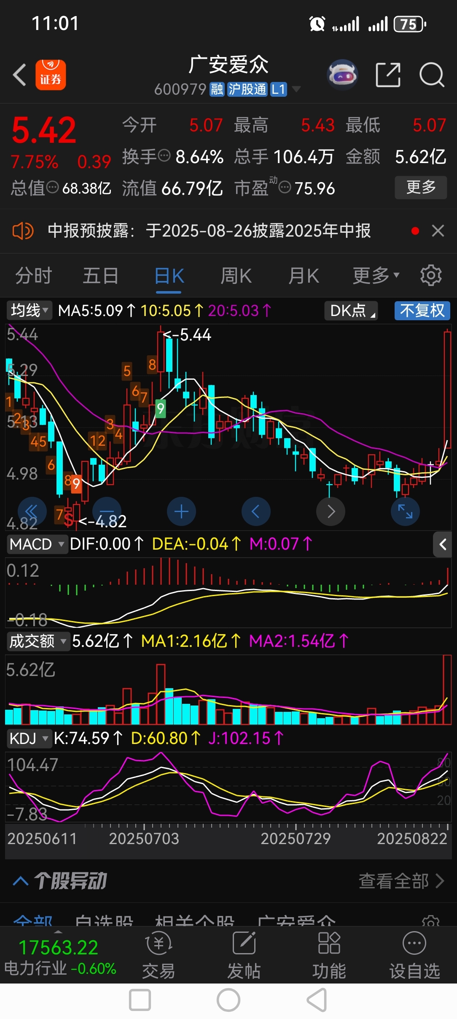Tap the double-left arrow chart button

click(x=32, y=512)
